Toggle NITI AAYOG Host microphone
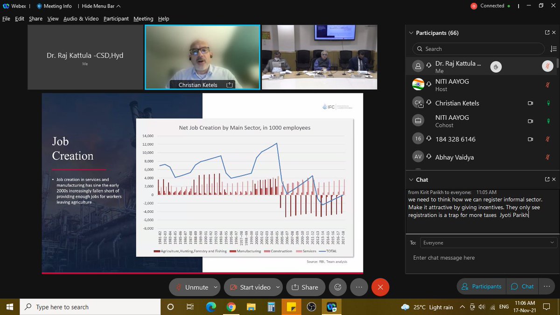560x315 pixels. point(548,85)
